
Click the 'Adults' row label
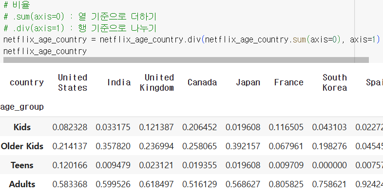click(x=22, y=184)
